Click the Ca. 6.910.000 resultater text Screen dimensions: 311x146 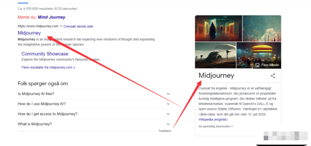tap(48, 9)
